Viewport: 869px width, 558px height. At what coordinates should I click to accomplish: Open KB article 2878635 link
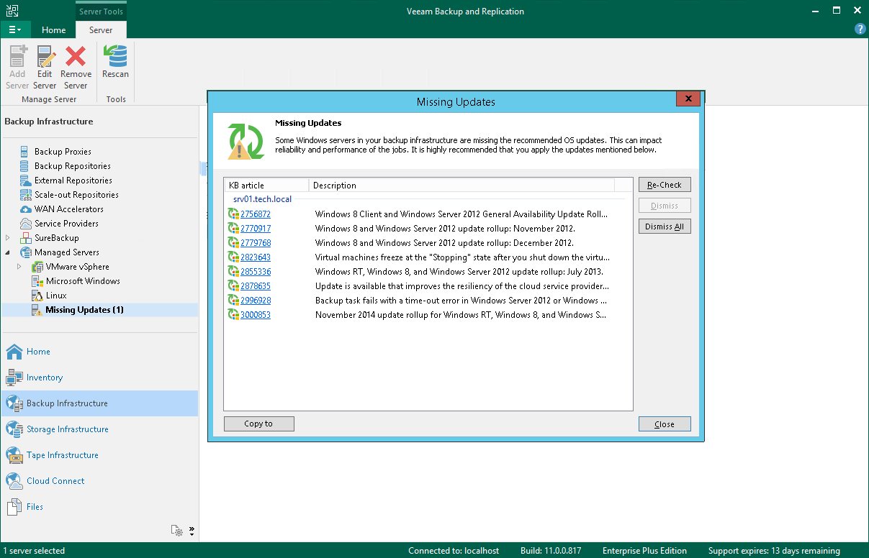[x=256, y=286]
